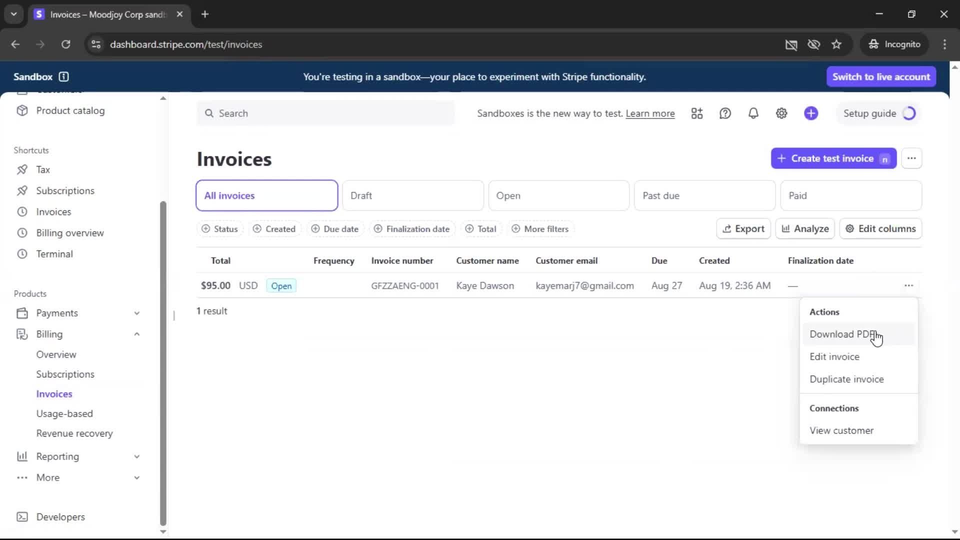The height and width of the screenshot is (540, 960).
Task: Click the Create test invoice button
Action: click(x=832, y=158)
